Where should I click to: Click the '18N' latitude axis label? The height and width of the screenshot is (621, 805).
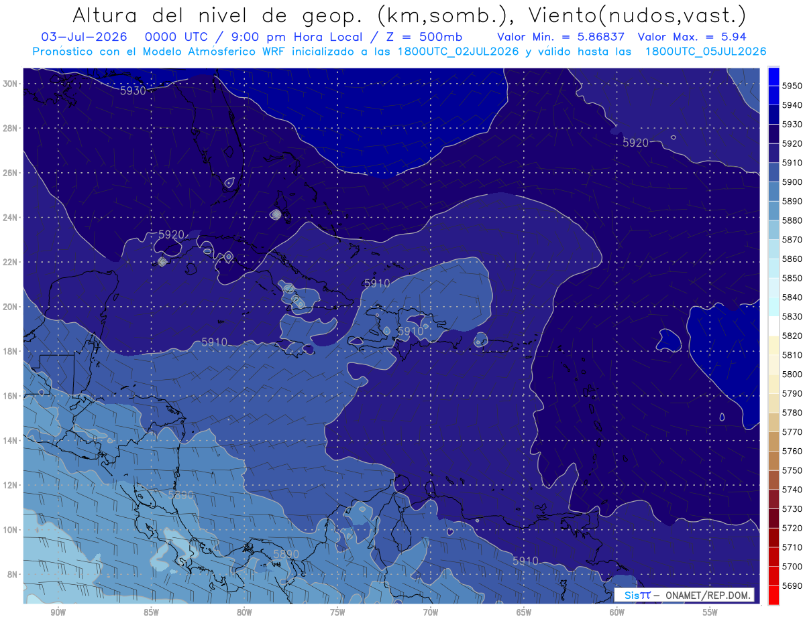tap(10, 351)
